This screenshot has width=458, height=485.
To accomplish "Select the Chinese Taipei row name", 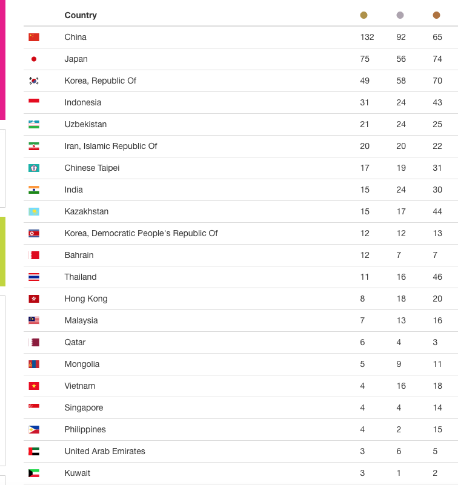I will (x=92, y=168).
